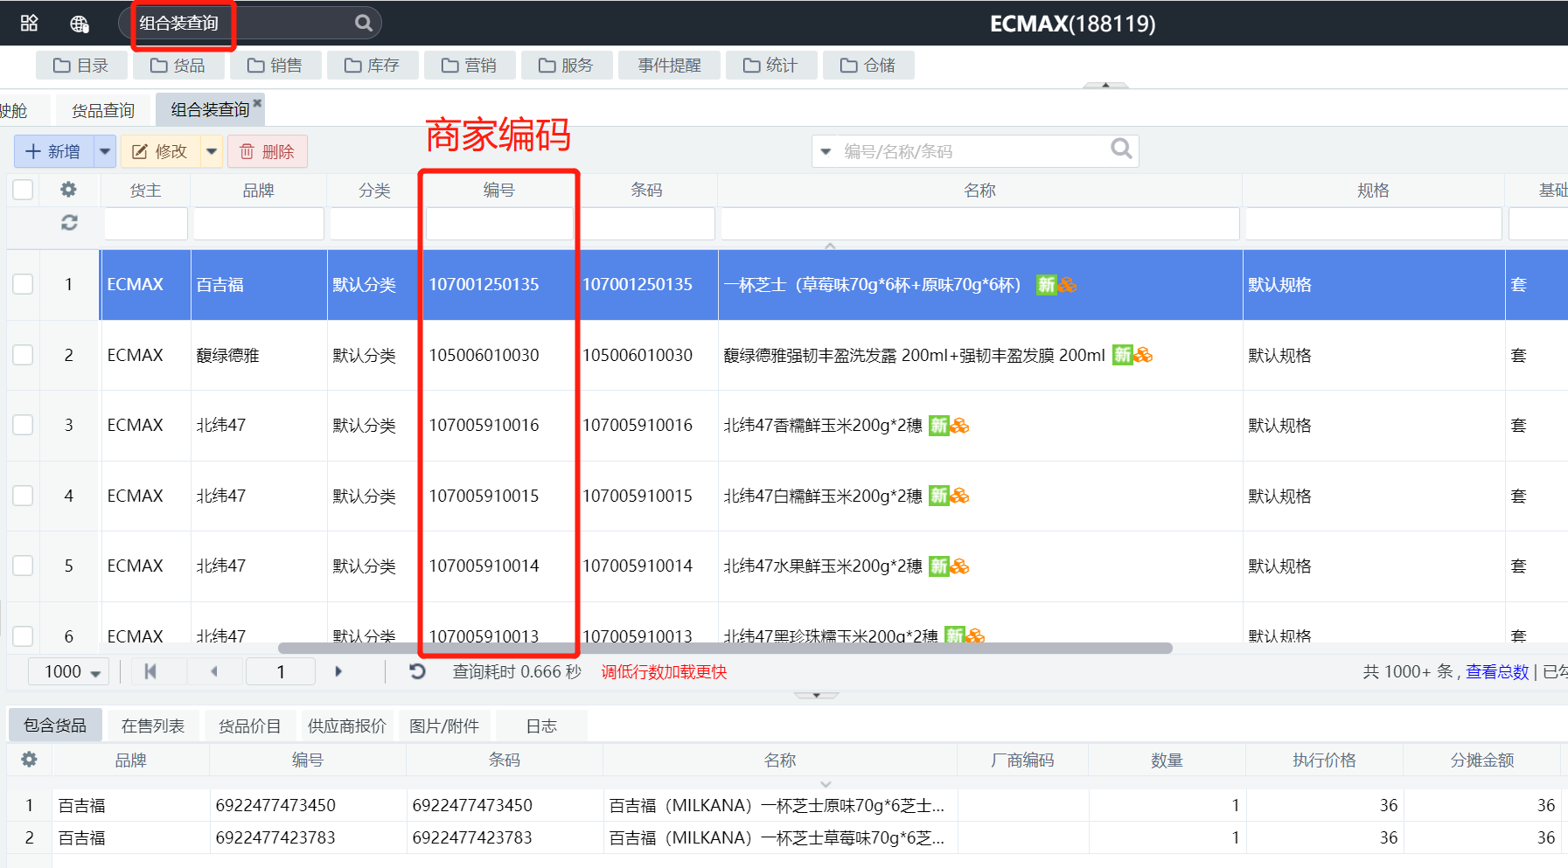Image resolution: width=1568 pixels, height=868 pixels.
Task: Click 新 badge on 北纬47香糯鲜玉米 row
Action: (x=938, y=426)
